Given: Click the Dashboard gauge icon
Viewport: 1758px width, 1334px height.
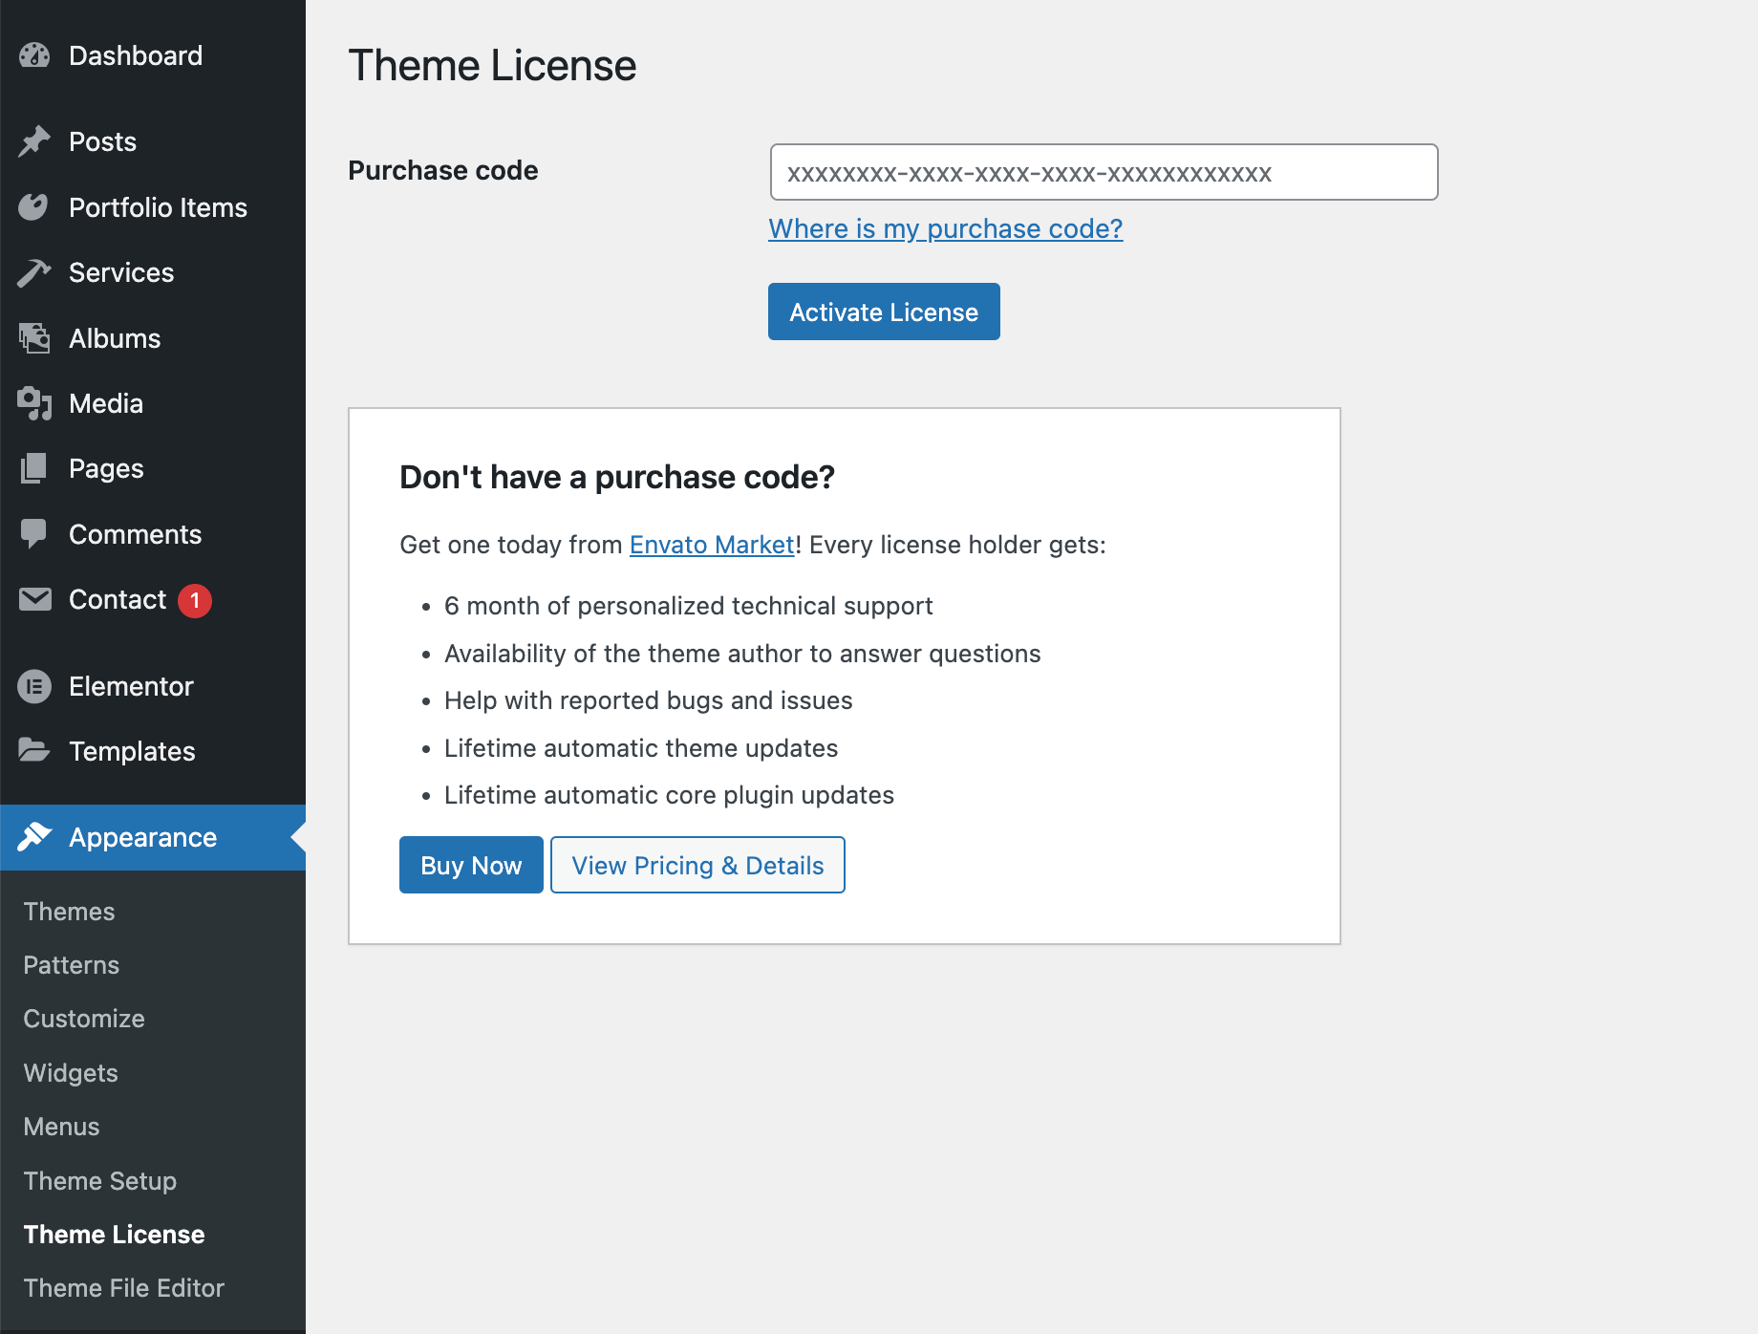Looking at the screenshot, I should click(34, 56).
